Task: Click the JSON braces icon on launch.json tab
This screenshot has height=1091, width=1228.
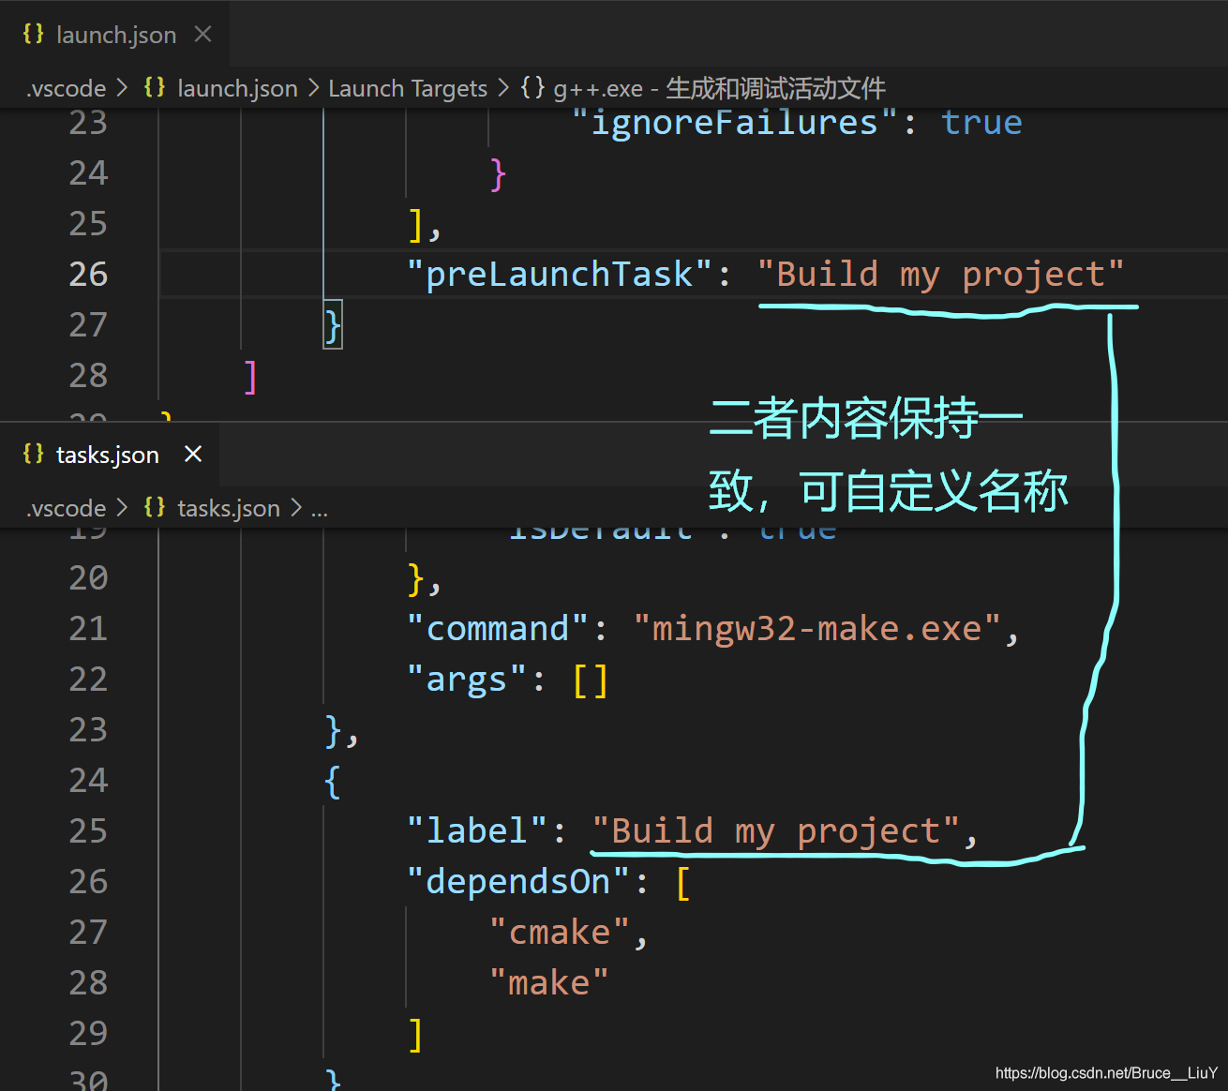Action: coord(33,35)
